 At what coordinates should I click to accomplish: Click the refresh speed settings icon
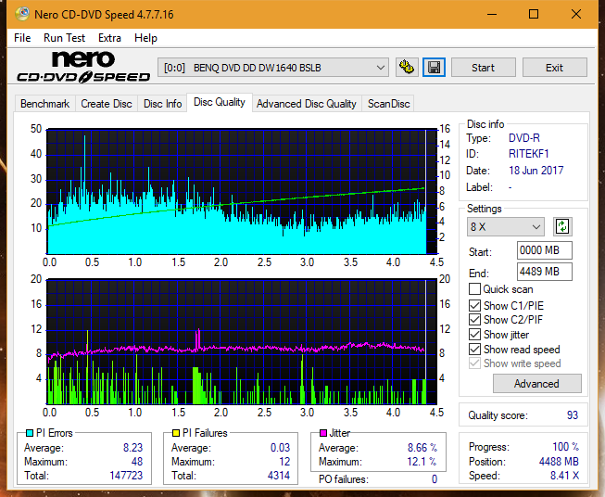click(x=562, y=226)
